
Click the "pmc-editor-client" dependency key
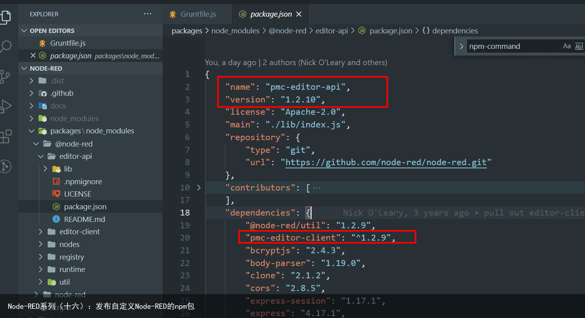click(293, 238)
